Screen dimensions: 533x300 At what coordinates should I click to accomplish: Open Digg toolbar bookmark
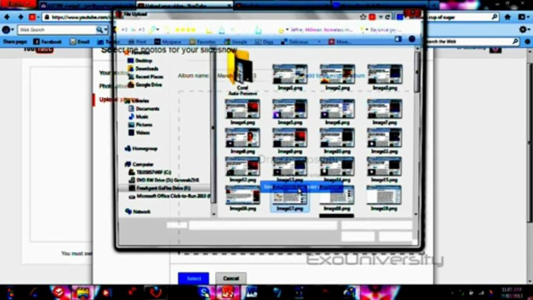[264, 42]
